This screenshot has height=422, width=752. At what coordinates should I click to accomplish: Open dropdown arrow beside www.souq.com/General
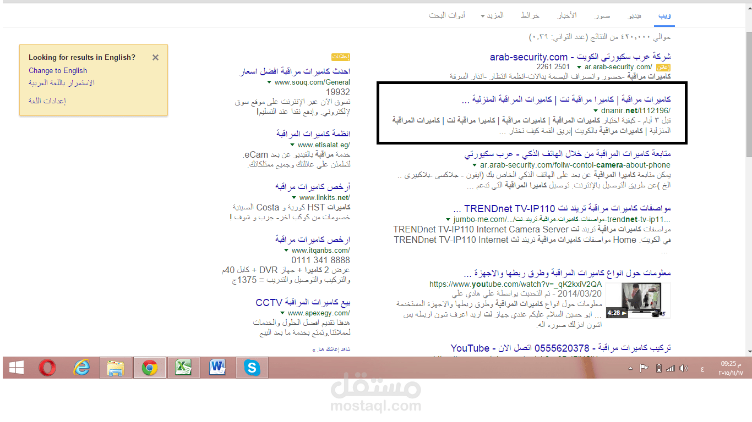click(x=269, y=82)
